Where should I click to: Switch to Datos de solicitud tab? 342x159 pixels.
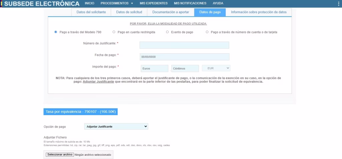[x=129, y=12]
